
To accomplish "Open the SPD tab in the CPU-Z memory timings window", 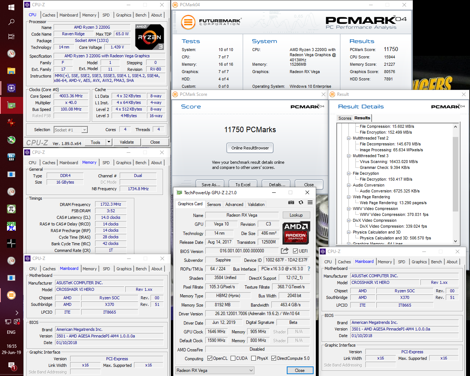I will click(x=106, y=163).
